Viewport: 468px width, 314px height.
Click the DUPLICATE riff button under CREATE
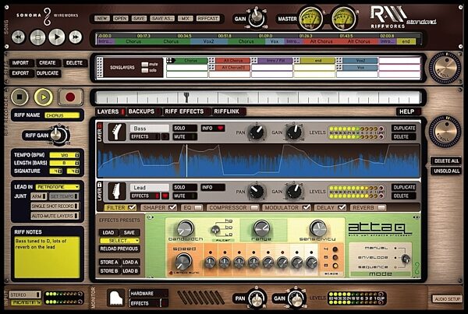48,73
